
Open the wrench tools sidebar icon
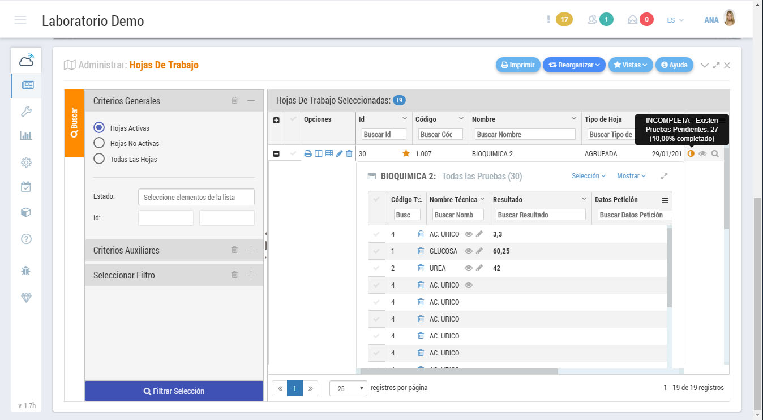tap(26, 112)
